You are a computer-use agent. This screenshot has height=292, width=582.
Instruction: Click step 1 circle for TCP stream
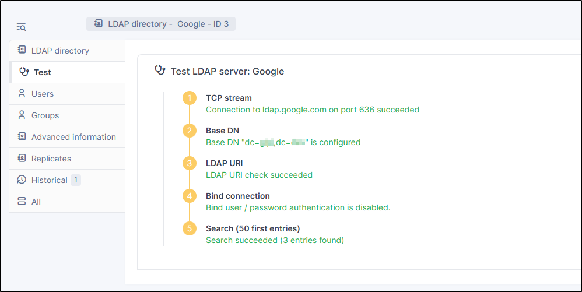point(190,98)
